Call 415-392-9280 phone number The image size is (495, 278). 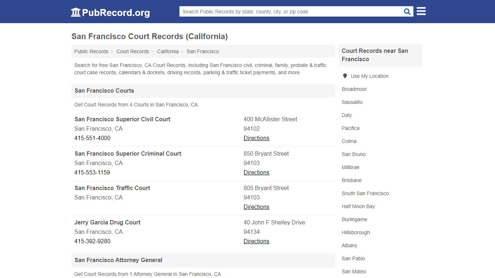[92, 241]
